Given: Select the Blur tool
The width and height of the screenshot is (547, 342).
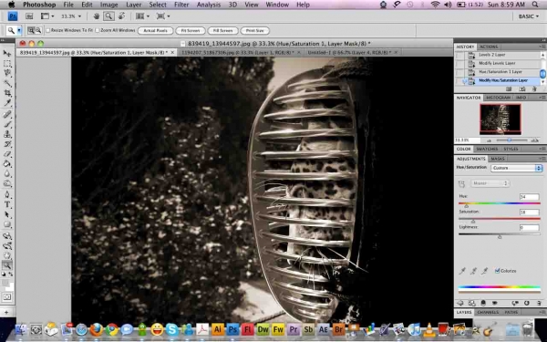Looking at the screenshot, I should 7,173.
